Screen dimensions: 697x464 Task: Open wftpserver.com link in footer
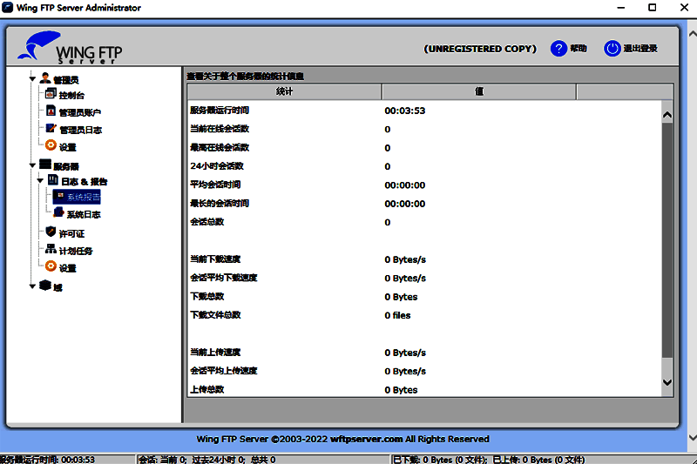366,439
